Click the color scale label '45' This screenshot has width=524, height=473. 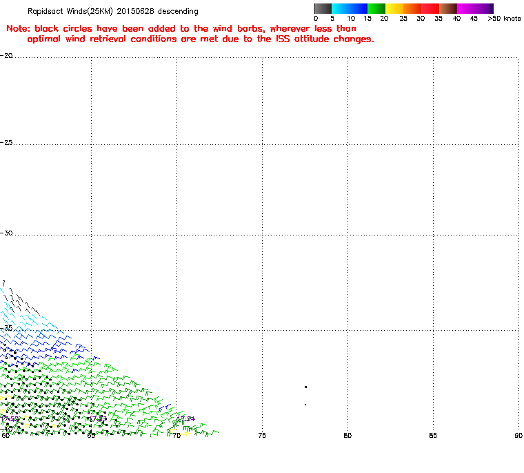point(474,19)
